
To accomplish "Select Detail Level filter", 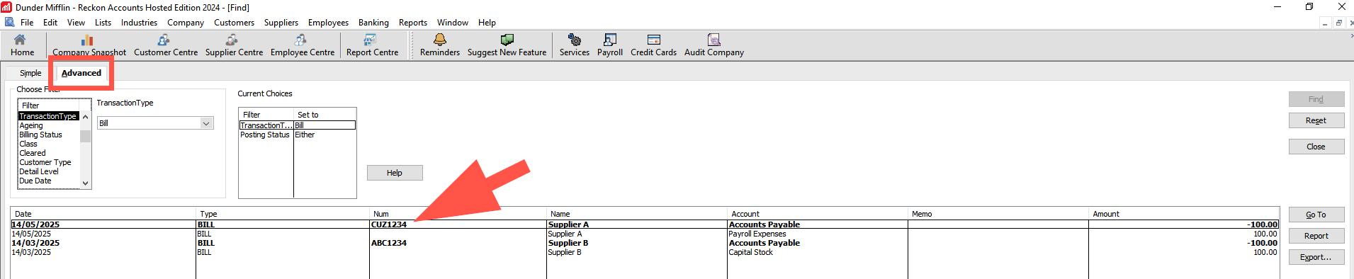I will (39, 171).
